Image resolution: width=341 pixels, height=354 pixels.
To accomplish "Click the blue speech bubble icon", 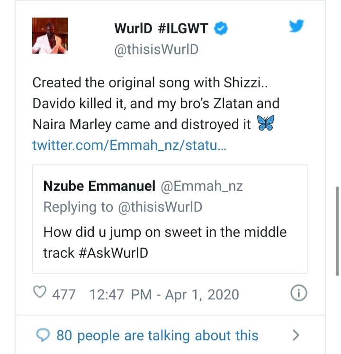I will pos(44,335).
